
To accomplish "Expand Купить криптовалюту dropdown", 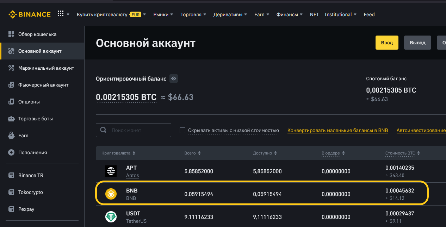I will point(145,14).
